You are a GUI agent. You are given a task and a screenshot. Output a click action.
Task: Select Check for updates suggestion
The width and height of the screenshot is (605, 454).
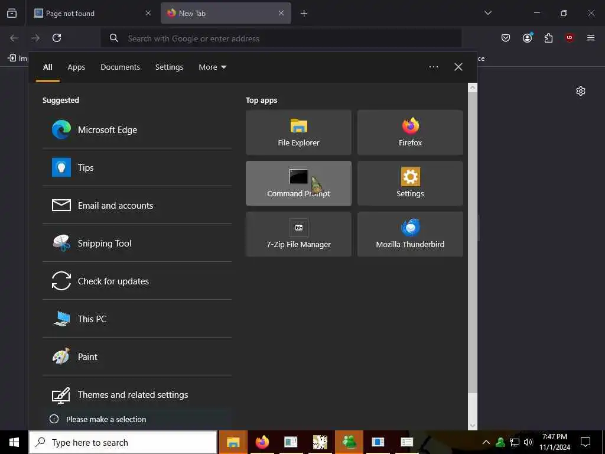(x=137, y=281)
